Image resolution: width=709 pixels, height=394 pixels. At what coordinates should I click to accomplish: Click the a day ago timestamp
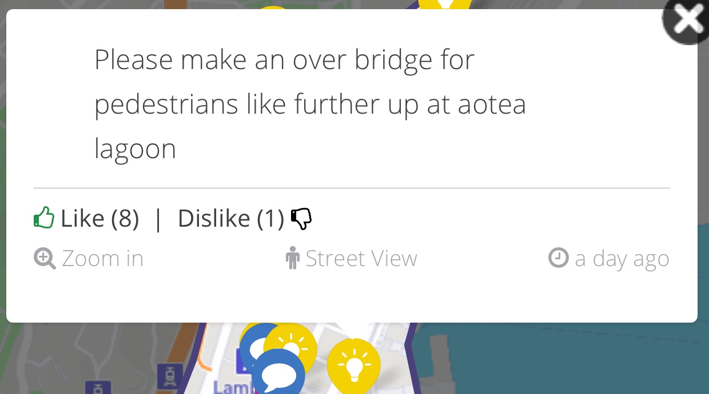click(622, 259)
